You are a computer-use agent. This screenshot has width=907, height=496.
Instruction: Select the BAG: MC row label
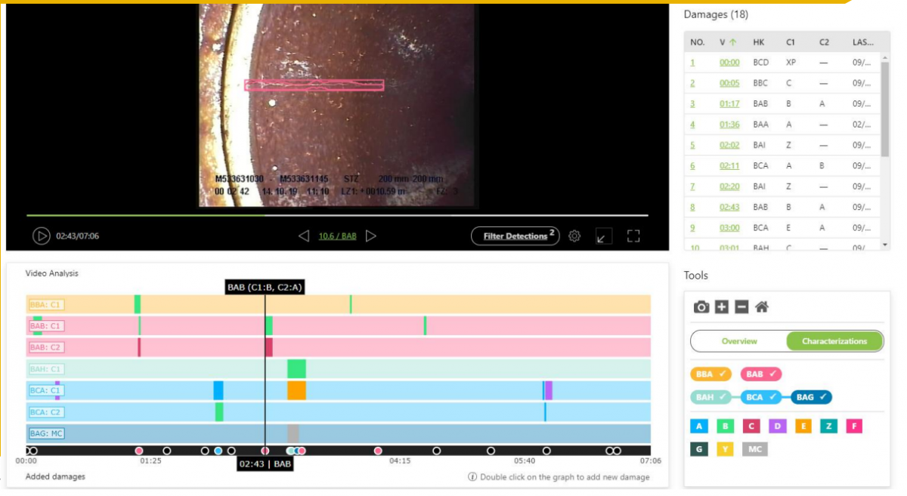tap(45, 433)
